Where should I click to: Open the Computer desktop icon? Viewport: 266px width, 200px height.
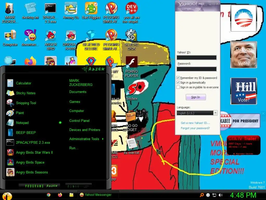click(10, 38)
